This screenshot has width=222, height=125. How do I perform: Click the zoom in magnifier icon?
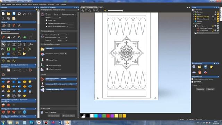[83, 10]
